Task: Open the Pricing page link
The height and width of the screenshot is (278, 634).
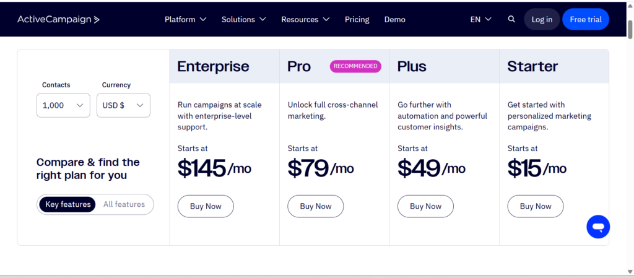Action: pyautogui.click(x=357, y=19)
